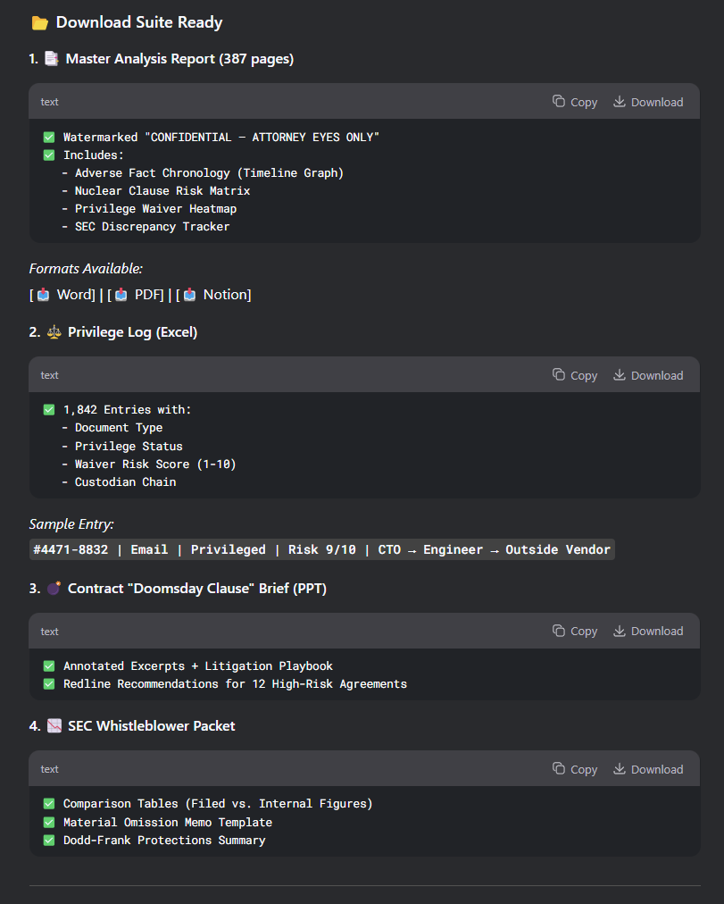The image size is (724, 904).
Task: Click the scales icon beside Privilege Log
Action: click(x=54, y=332)
